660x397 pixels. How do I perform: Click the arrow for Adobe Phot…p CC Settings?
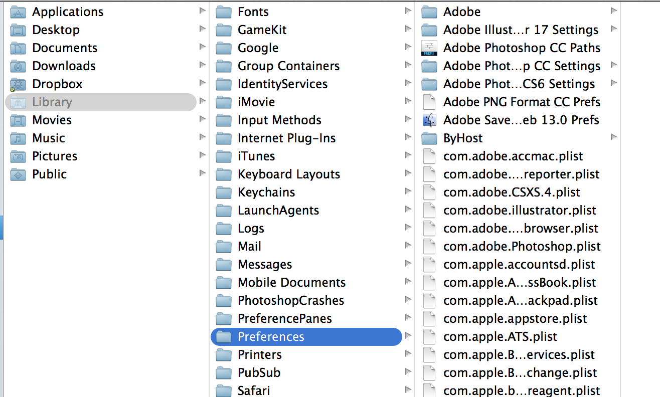click(x=614, y=65)
